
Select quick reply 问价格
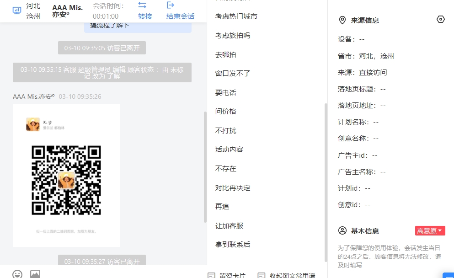[226, 112]
